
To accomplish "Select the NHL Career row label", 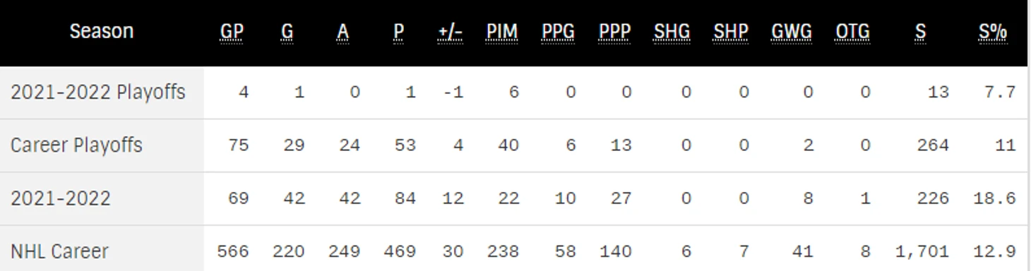I will tap(59, 251).
